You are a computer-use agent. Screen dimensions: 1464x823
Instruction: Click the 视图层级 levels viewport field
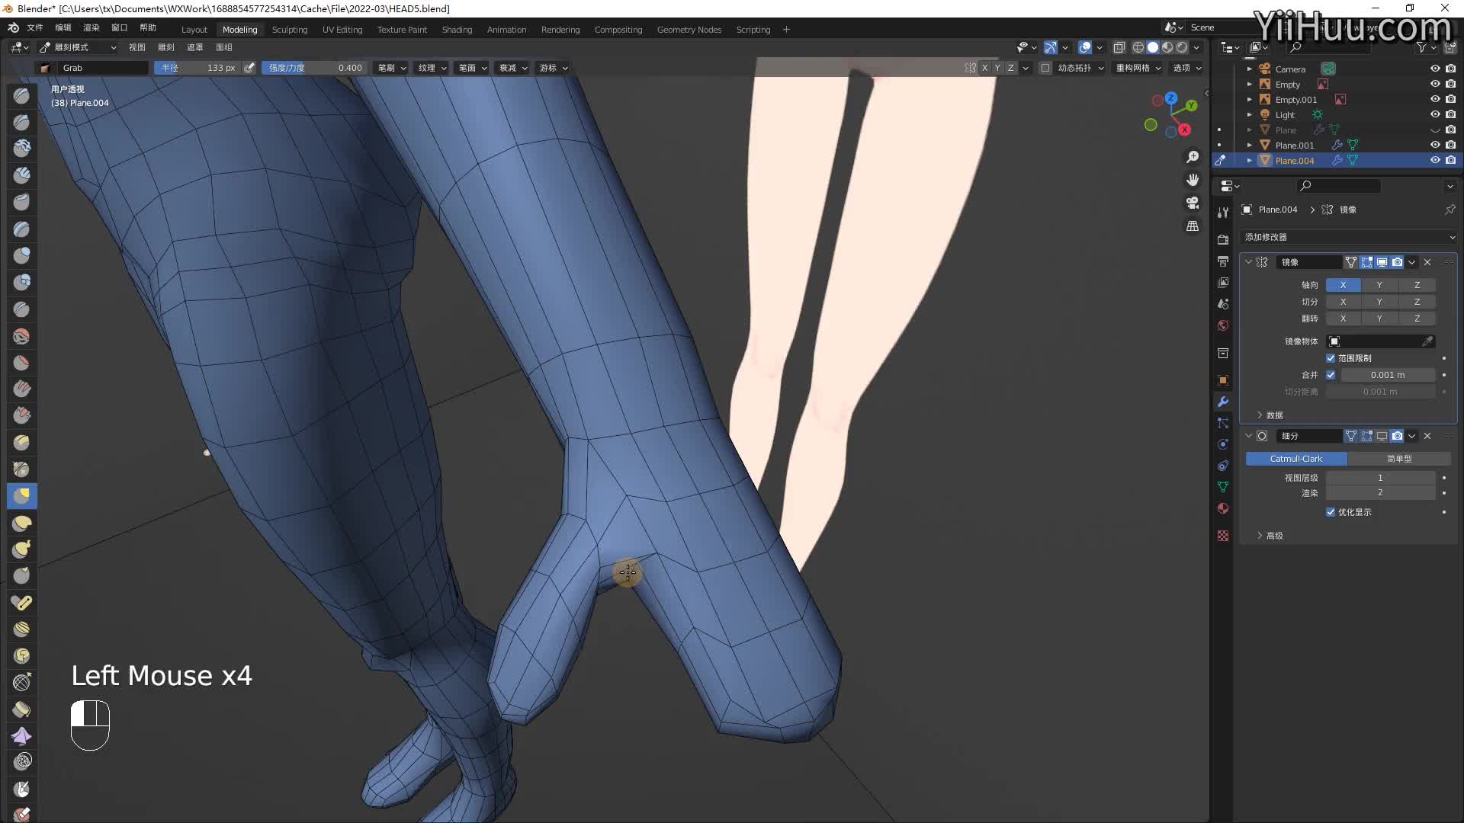1379,478
